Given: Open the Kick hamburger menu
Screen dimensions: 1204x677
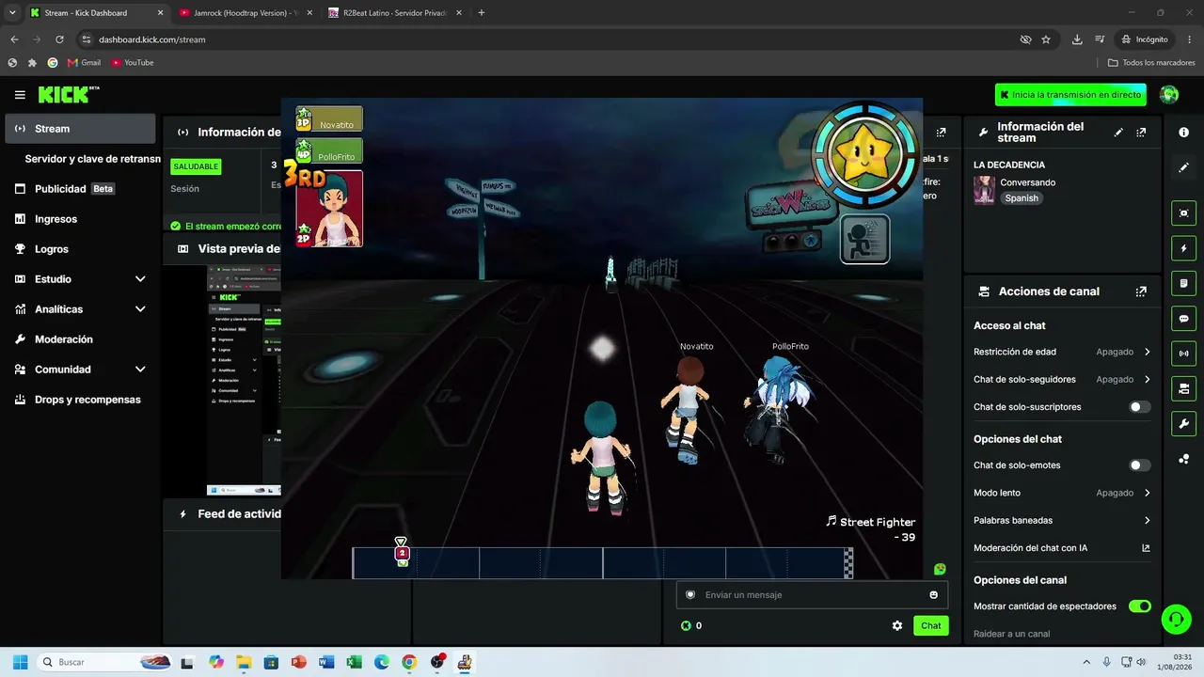Looking at the screenshot, I should coord(20,95).
